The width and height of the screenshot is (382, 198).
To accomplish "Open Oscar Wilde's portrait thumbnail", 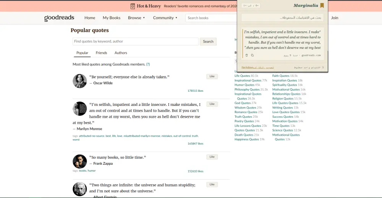I will 80,81.
